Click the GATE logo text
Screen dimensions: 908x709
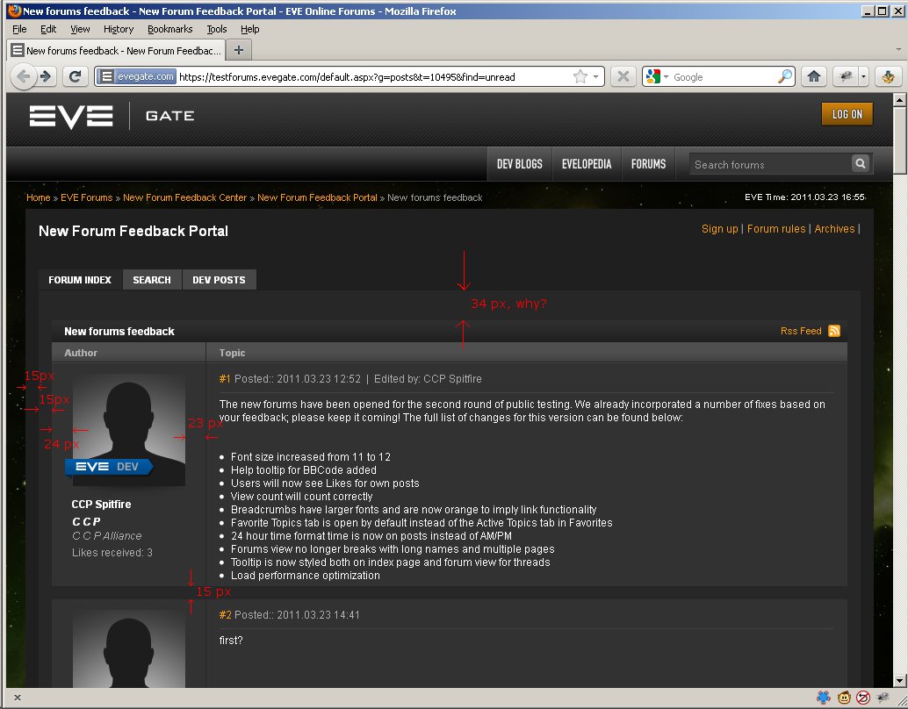[169, 116]
